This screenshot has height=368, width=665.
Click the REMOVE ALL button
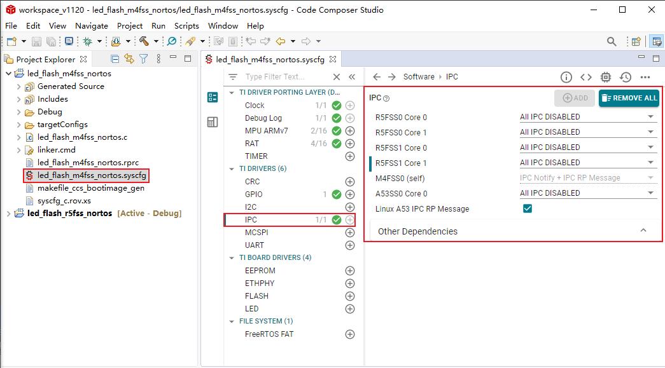click(629, 98)
